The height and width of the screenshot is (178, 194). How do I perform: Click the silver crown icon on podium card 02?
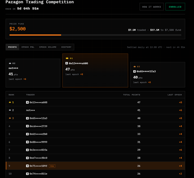tap(10, 63)
